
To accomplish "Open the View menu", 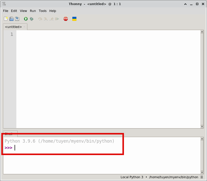I will coord(24,11).
